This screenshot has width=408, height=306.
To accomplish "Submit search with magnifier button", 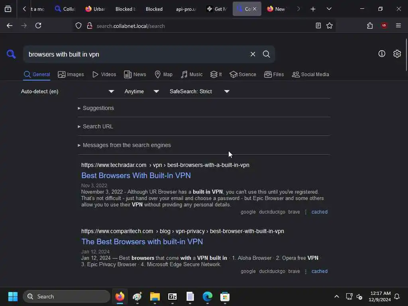I will pos(266,54).
